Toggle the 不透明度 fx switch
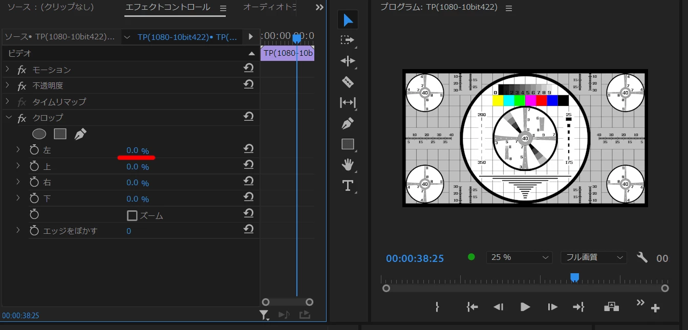This screenshot has width=688, height=330. coord(21,86)
